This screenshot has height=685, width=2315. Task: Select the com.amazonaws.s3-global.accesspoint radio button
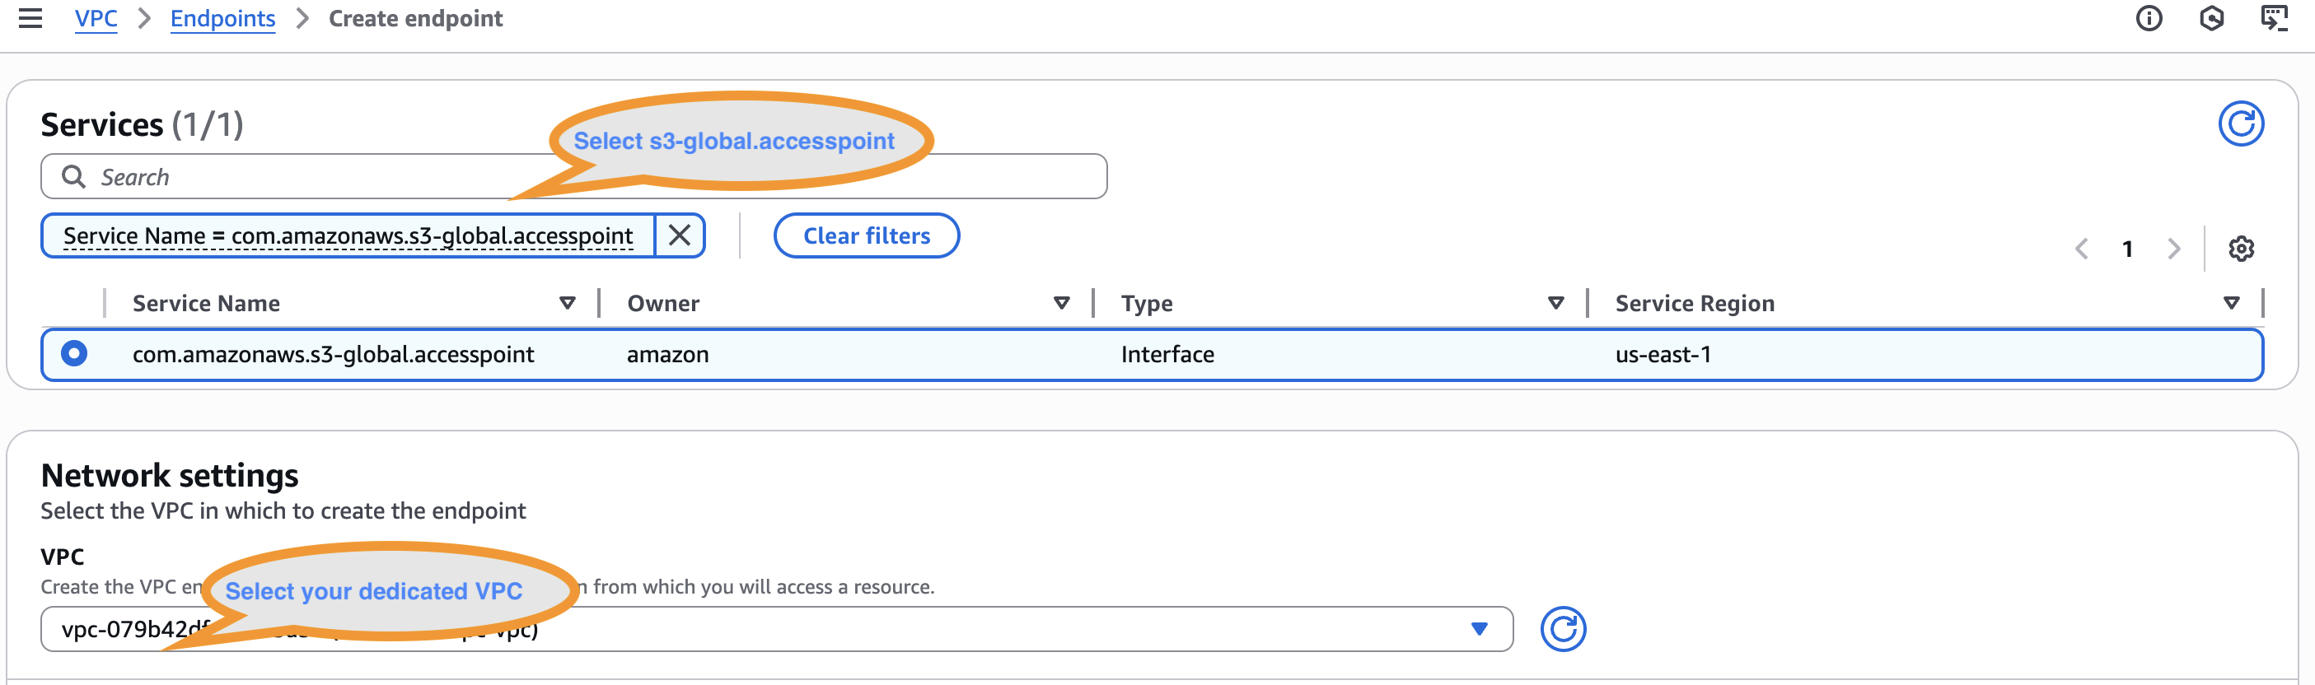click(75, 354)
